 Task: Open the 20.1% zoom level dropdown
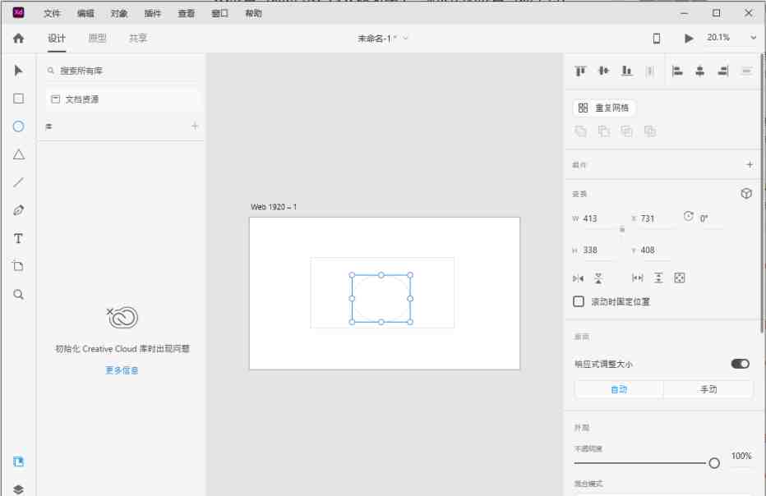[x=754, y=38]
